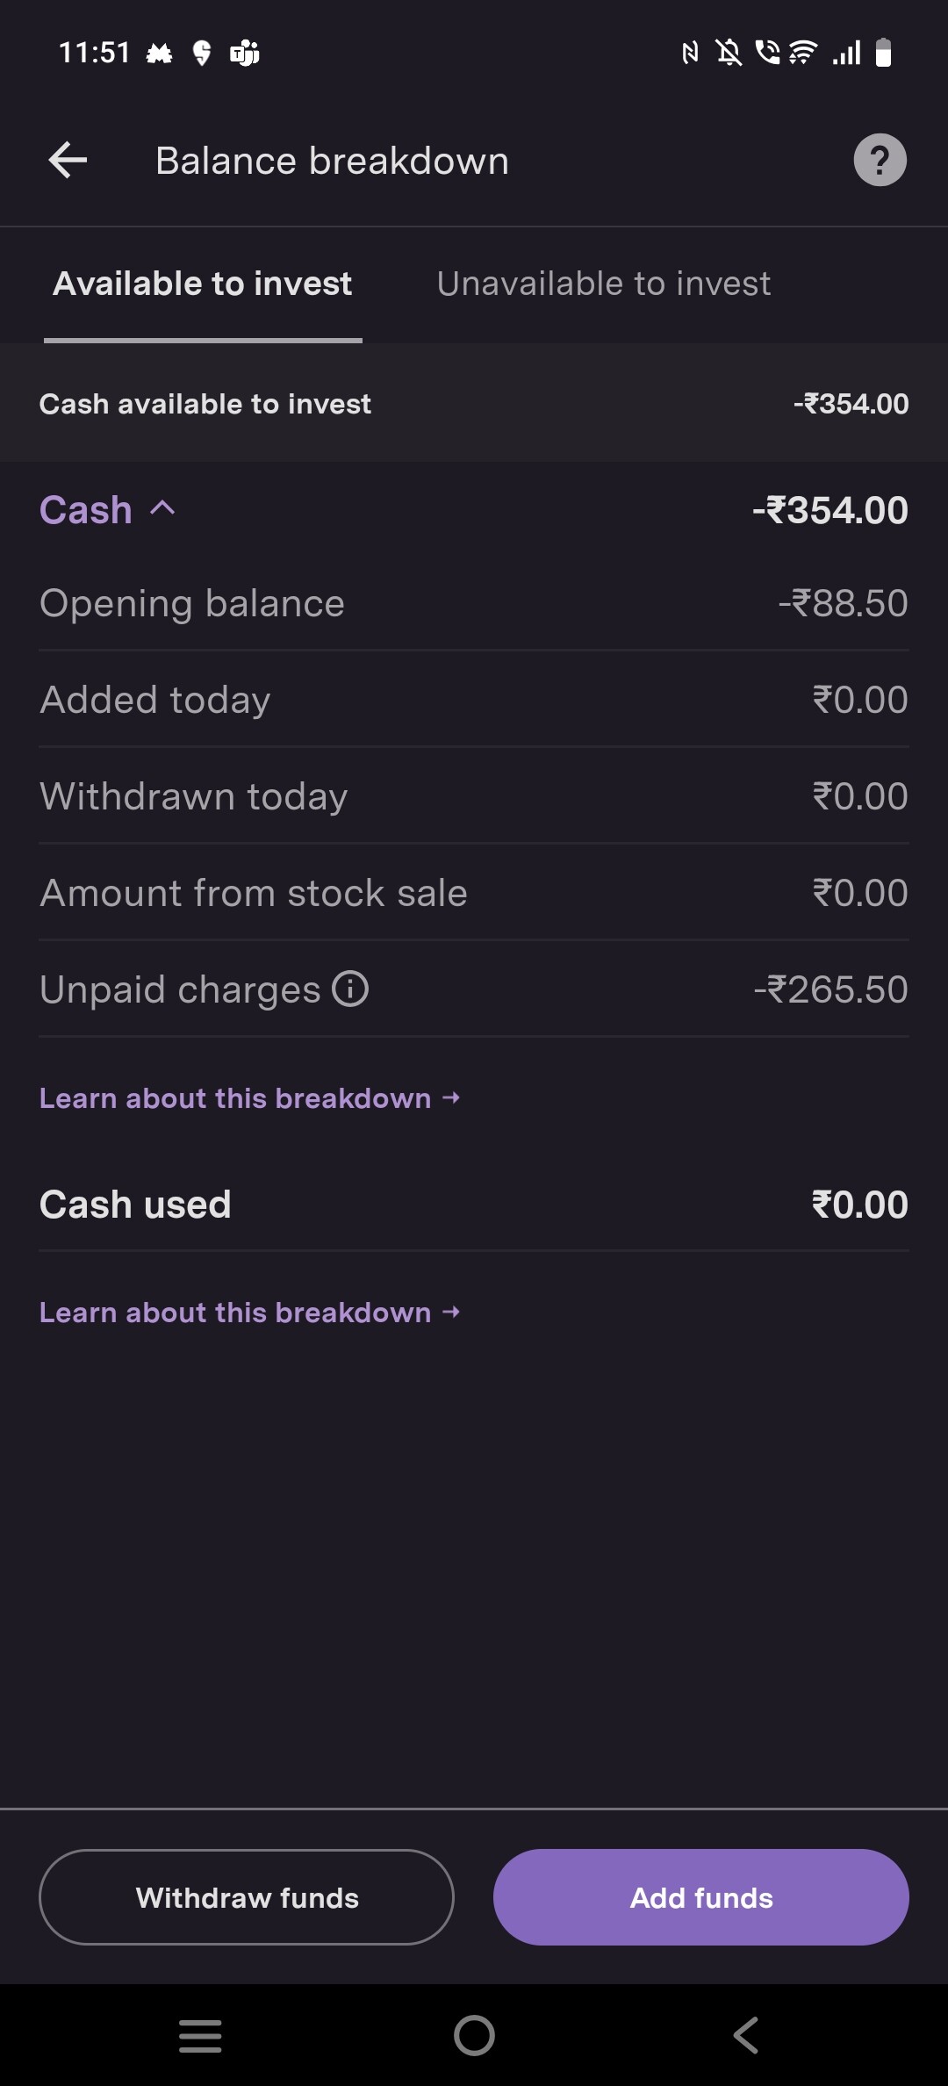The height and width of the screenshot is (2086, 948).
Task: Collapse the Cash section chevron
Action: click(163, 508)
